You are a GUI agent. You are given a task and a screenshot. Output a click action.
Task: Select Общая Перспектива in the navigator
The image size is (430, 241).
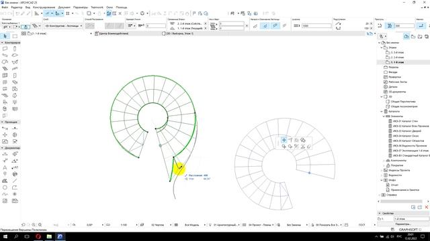403,102
